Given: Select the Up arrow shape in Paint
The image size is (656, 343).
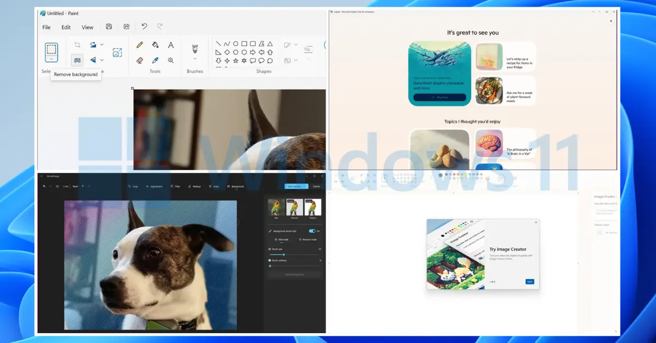Looking at the screenshot, I should coord(270,52).
